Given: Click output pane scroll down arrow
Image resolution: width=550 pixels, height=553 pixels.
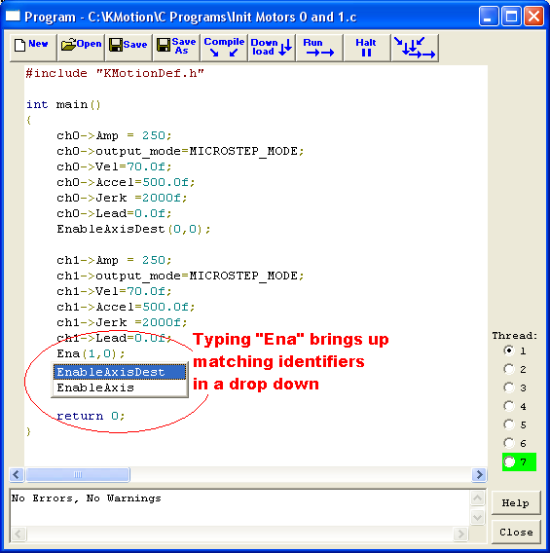Looking at the screenshot, I should (x=478, y=517).
